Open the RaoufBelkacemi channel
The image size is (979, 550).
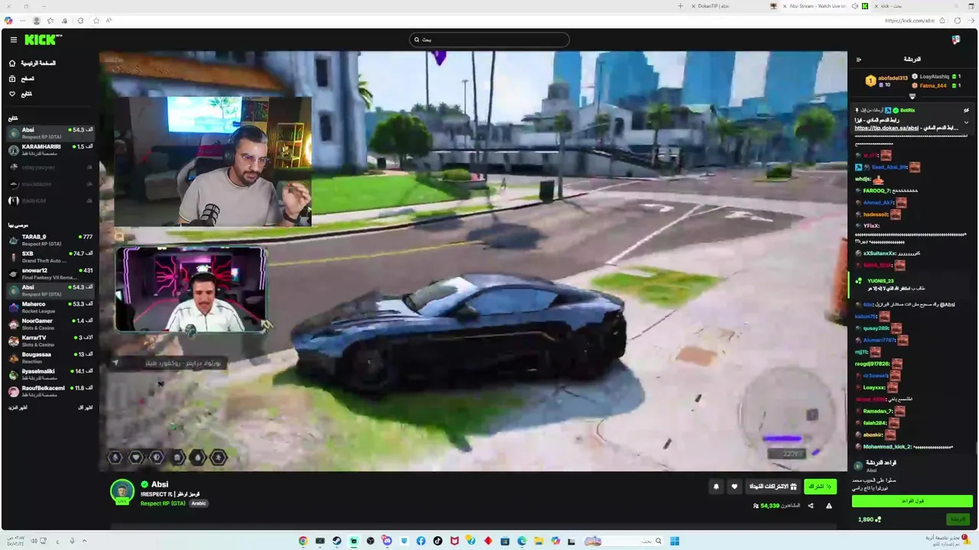coord(50,391)
